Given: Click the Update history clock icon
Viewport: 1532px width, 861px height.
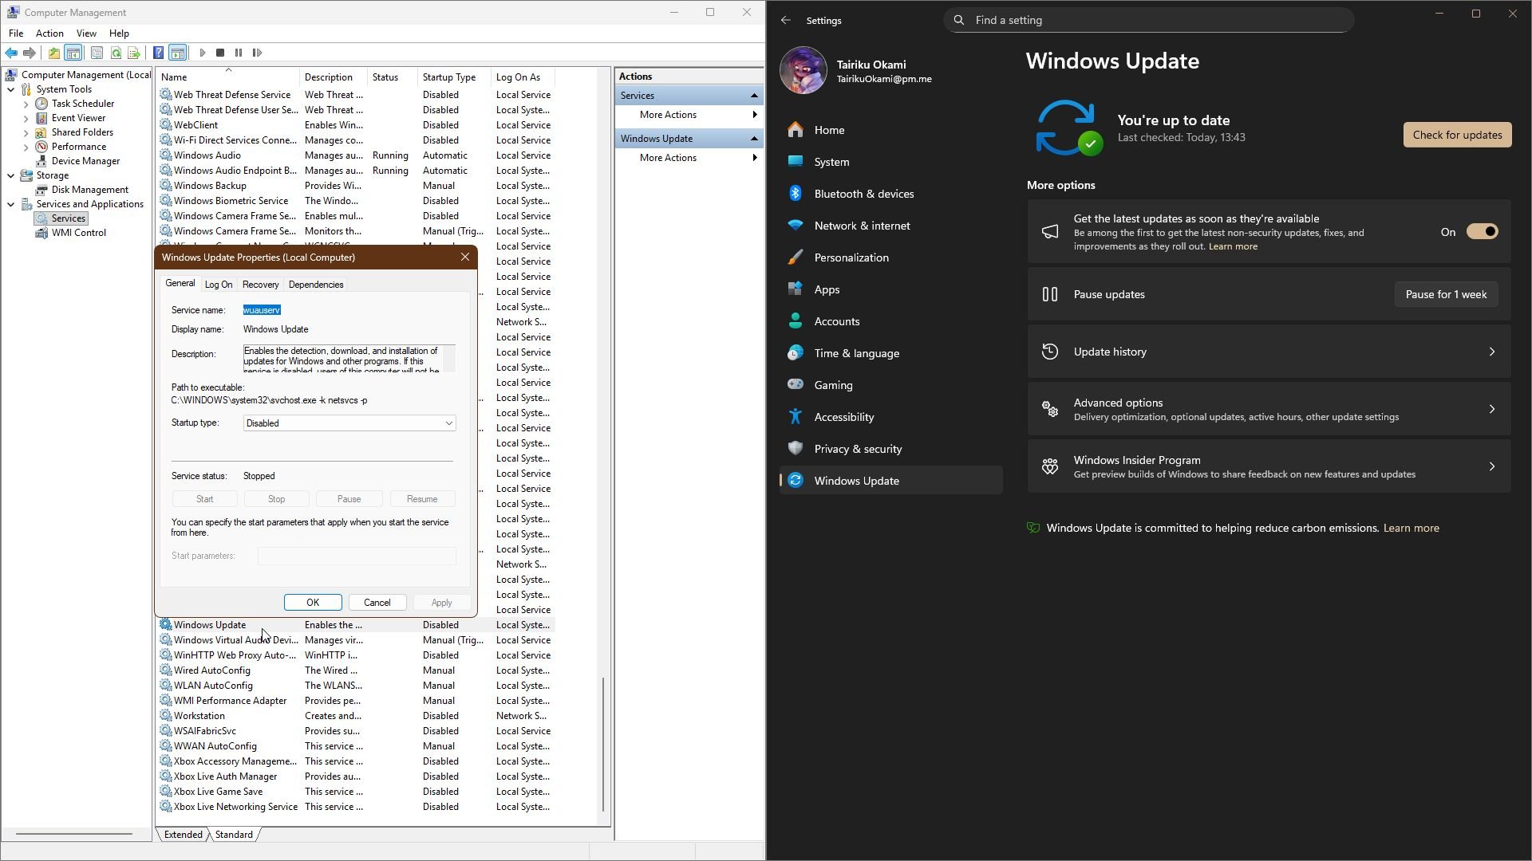Looking at the screenshot, I should 1050,352.
